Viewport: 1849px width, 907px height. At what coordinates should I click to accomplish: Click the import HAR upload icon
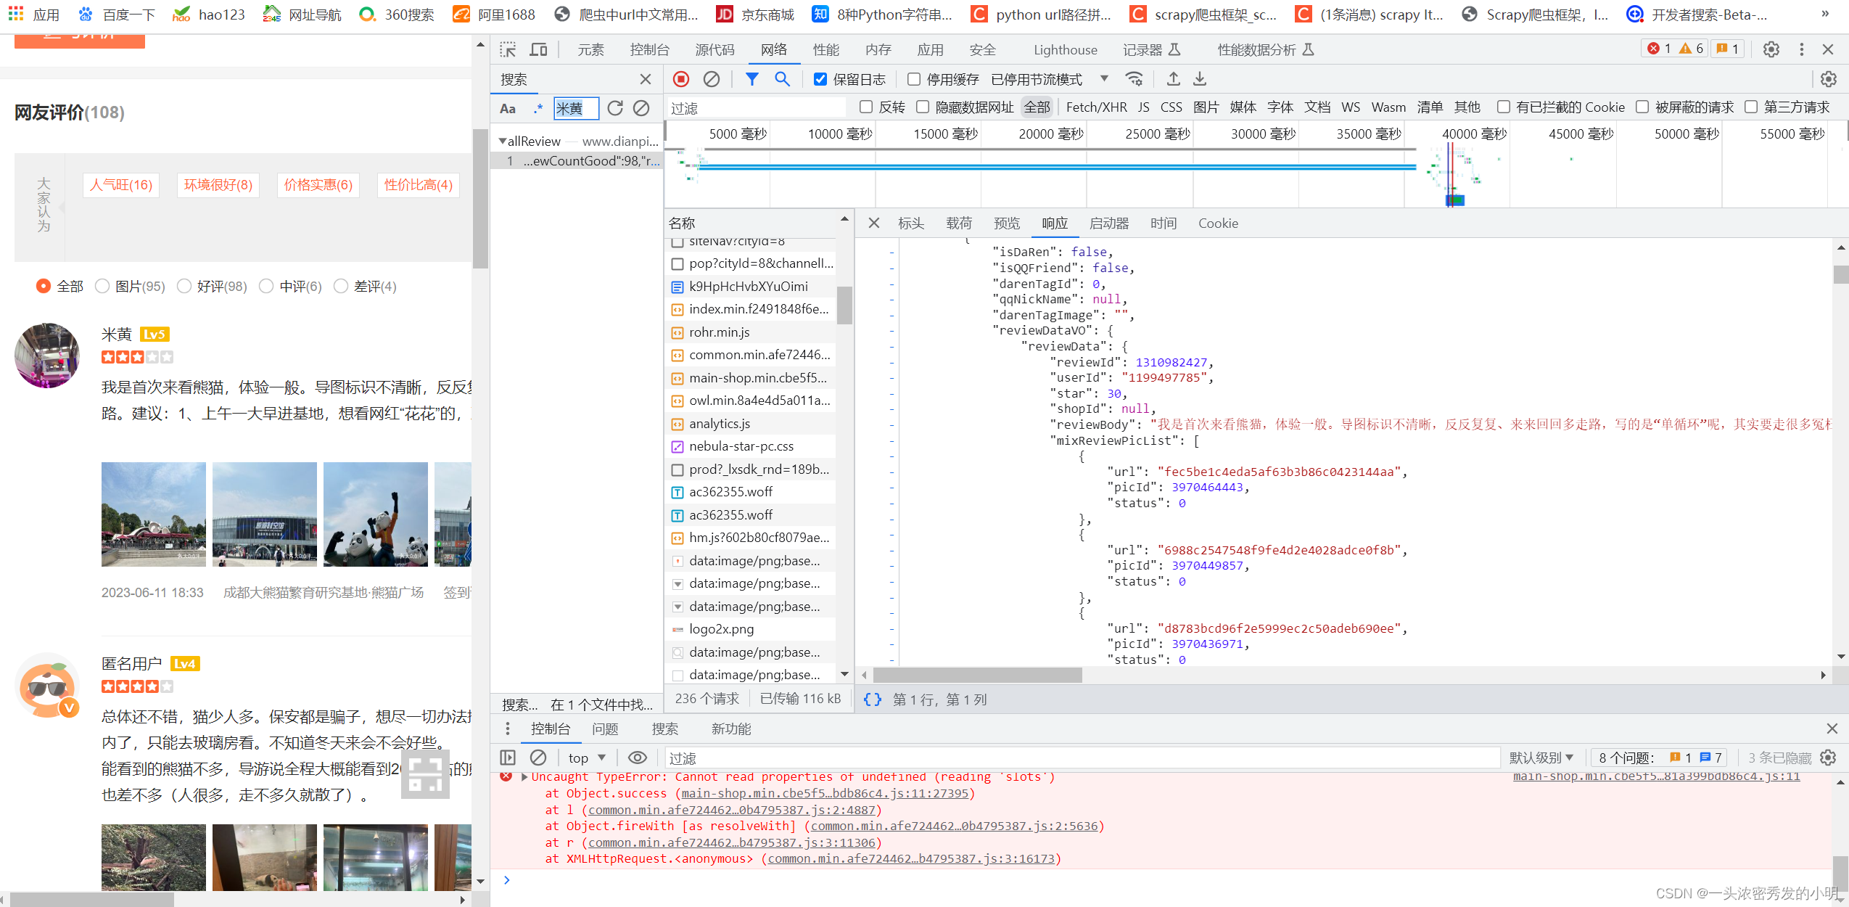(1173, 79)
